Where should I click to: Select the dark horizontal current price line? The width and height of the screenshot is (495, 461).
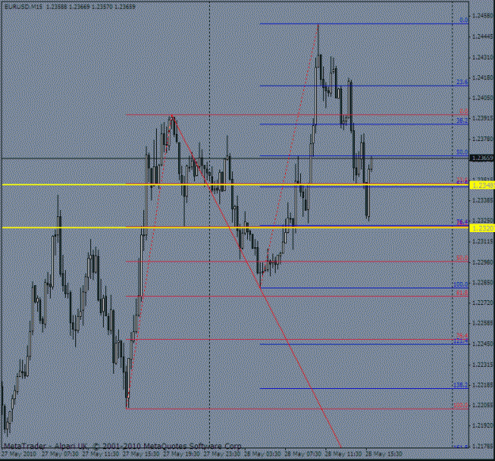pos(235,158)
